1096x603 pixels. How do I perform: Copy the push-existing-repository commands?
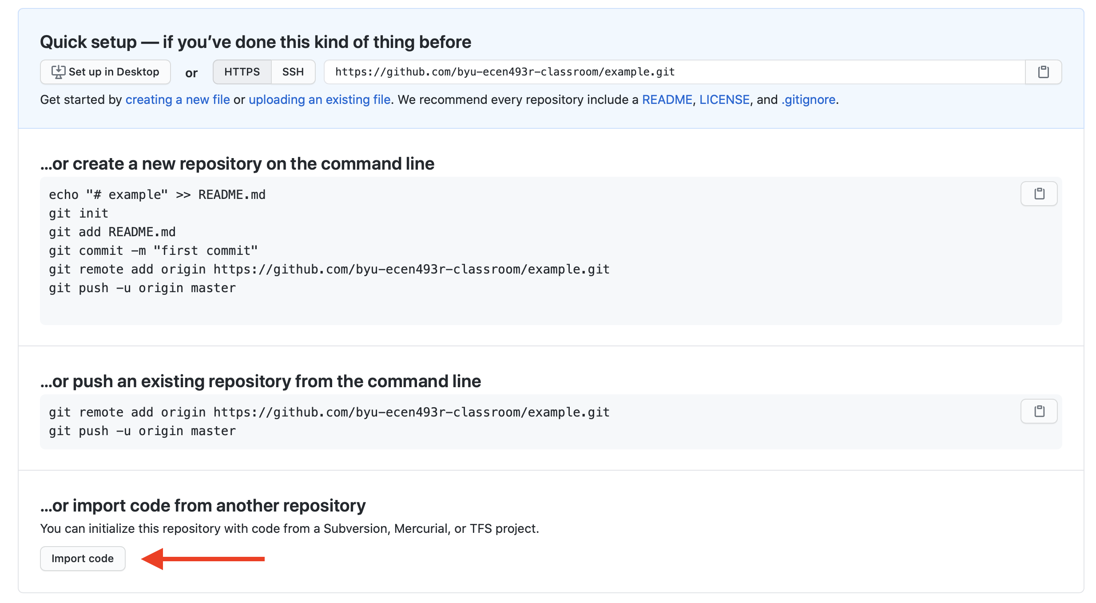click(1039, 411)
